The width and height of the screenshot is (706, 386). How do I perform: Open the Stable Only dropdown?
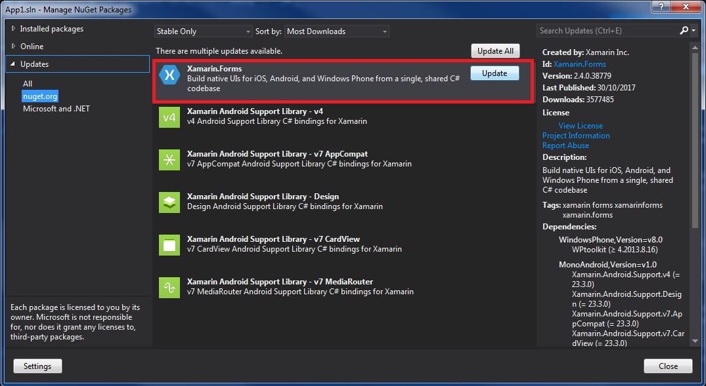coord(203,31)
